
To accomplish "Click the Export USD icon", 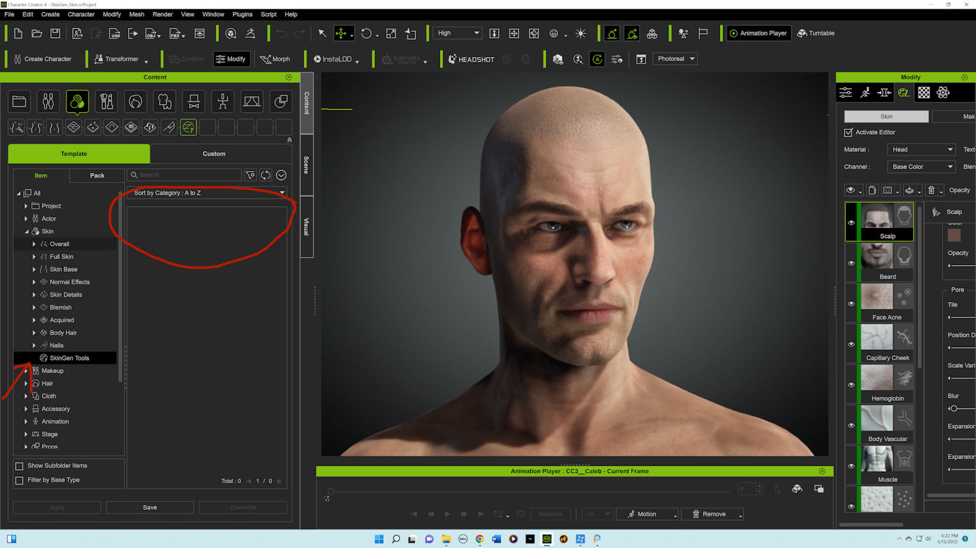I will tap(114, 33).
